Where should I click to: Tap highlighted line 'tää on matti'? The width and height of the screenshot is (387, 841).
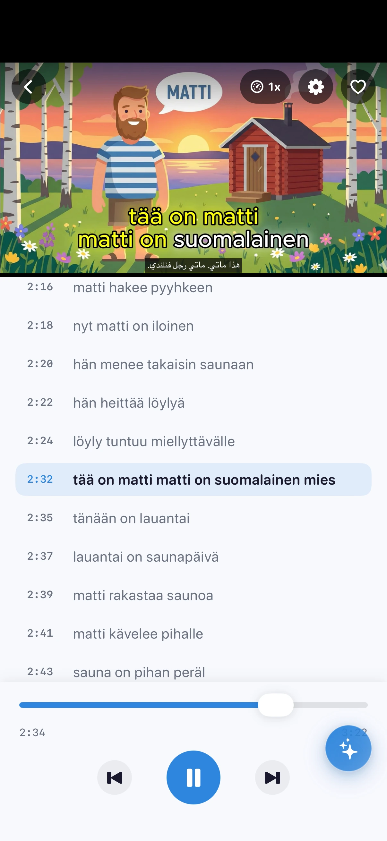click(x=193, y=480)
